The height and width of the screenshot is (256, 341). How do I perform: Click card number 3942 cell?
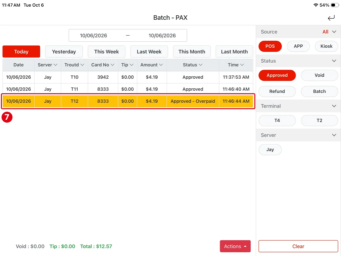[103, 77]
